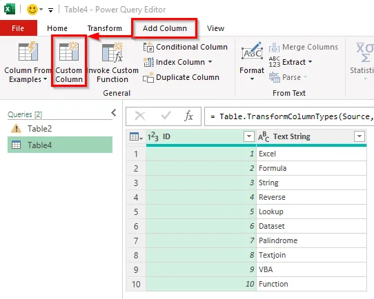
Task: Switch to the Home tab
Action: point(57,28)
